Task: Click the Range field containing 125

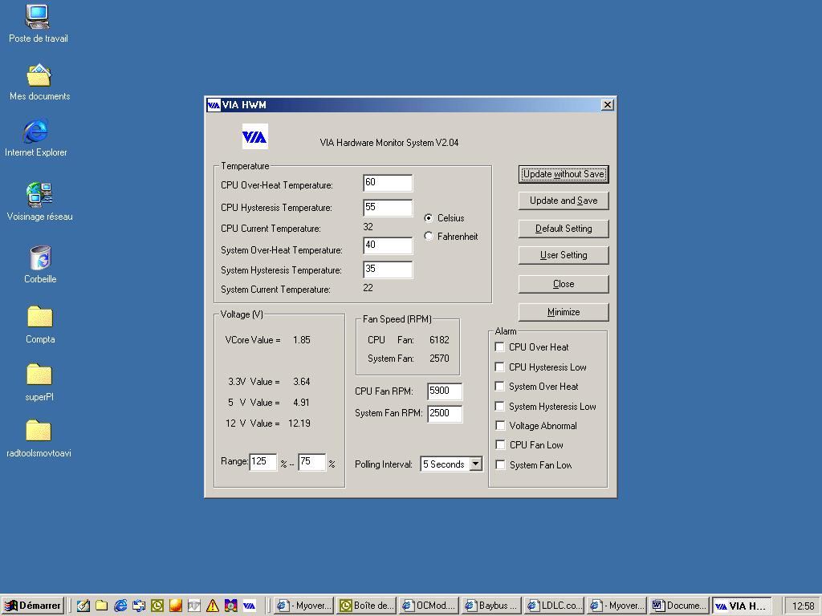Action: pyautogui.click(x=262, y=462)
